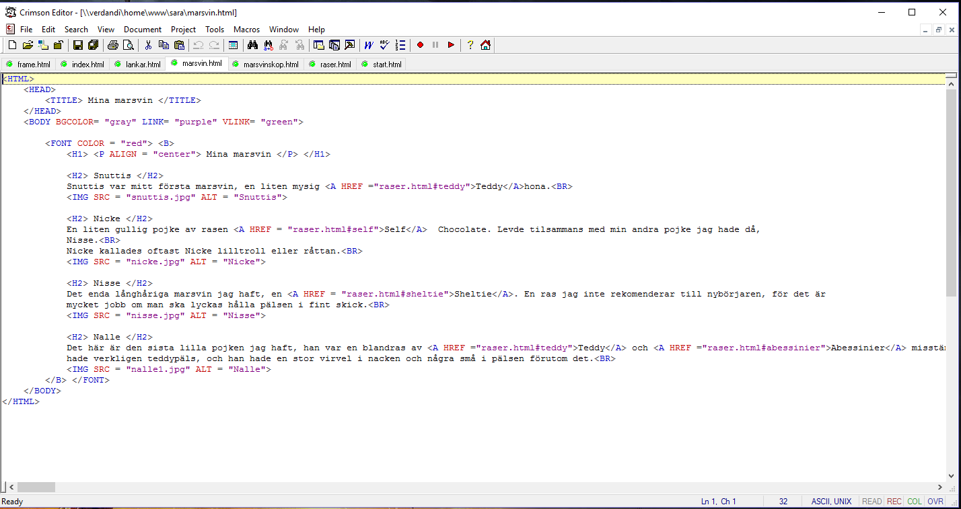961x509 pixels.
Task: Toggle READ read-only indicator in status bar
Action: click(871, 502)
